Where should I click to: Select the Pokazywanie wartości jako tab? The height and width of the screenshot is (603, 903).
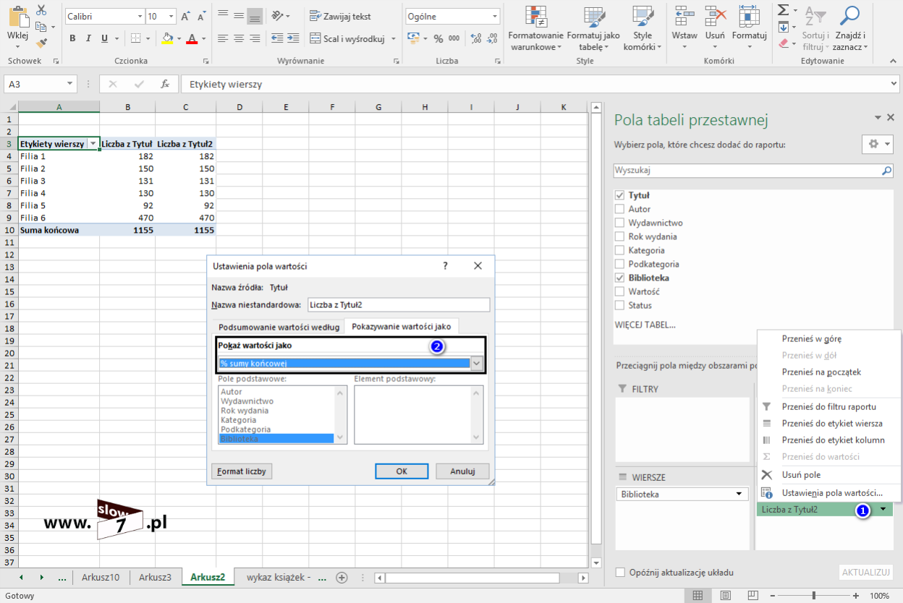[401, 327]
